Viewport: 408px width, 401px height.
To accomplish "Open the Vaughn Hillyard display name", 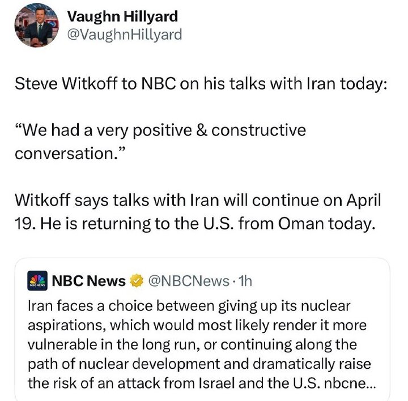I will click(x=122, y=16).
